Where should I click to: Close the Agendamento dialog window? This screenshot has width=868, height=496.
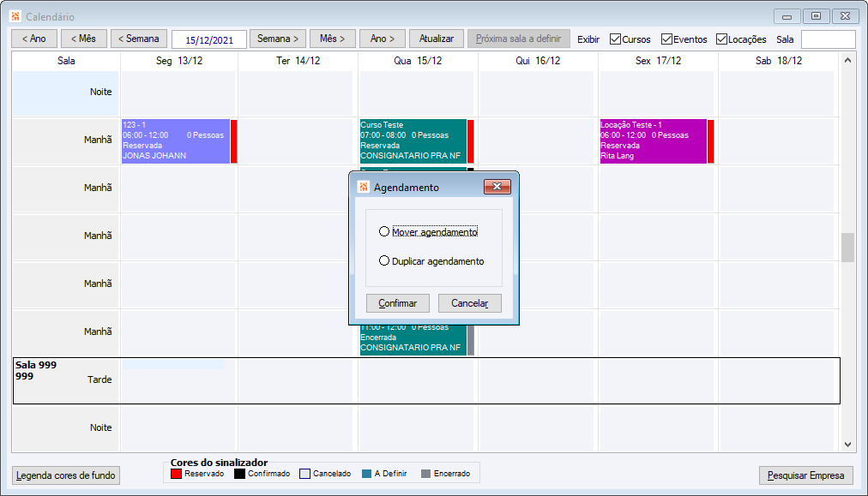coord(497,187)
